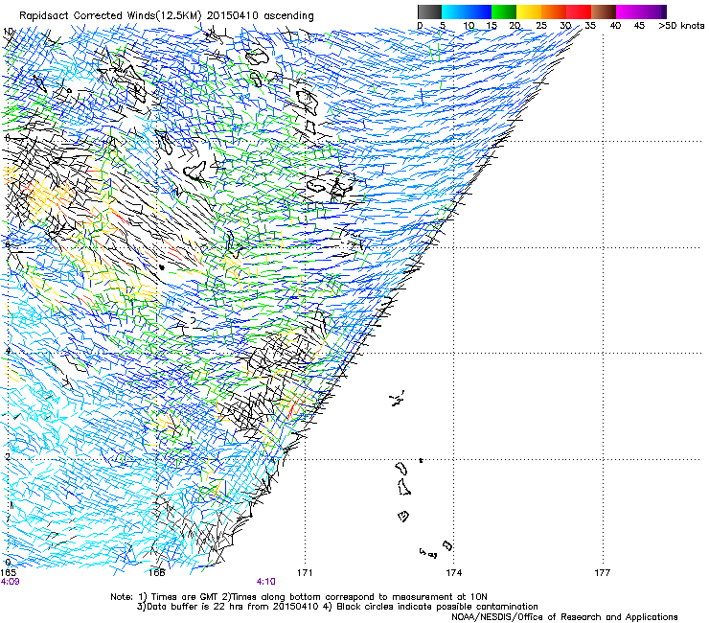Click the '45' label under the color bar
Image resolution: width=709 pixels, height=623 pixels.
[639, 26]
